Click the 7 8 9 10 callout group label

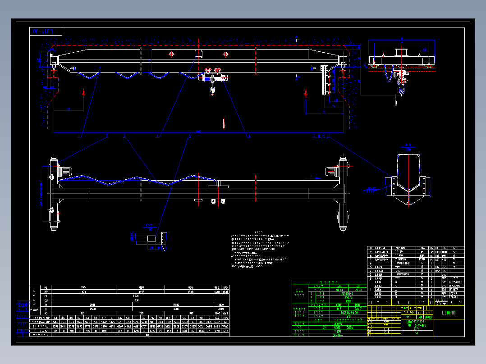(322, 136)
